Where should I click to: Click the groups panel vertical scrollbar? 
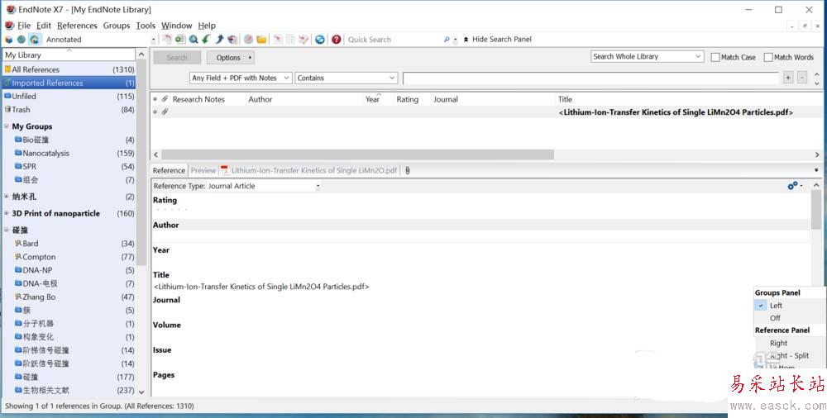click(x=141, y=164)
